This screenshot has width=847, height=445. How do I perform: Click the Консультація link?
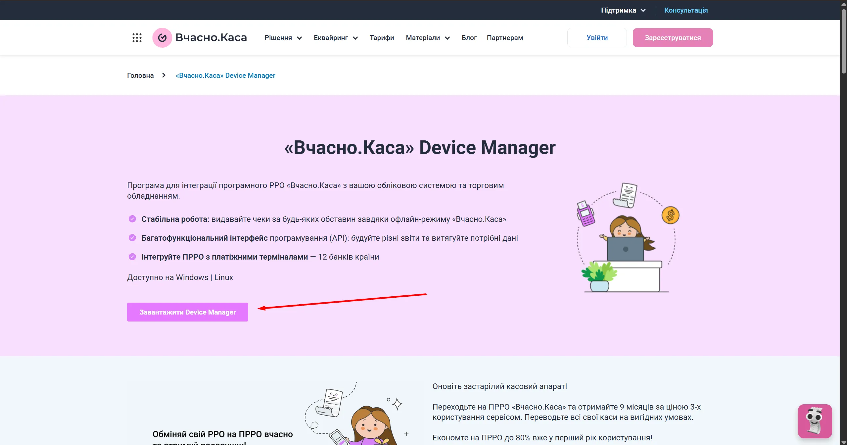click(686, 10)
